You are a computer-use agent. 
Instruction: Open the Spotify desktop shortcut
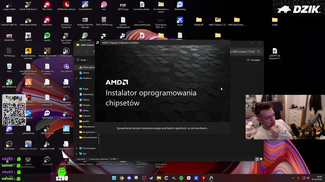47,37
